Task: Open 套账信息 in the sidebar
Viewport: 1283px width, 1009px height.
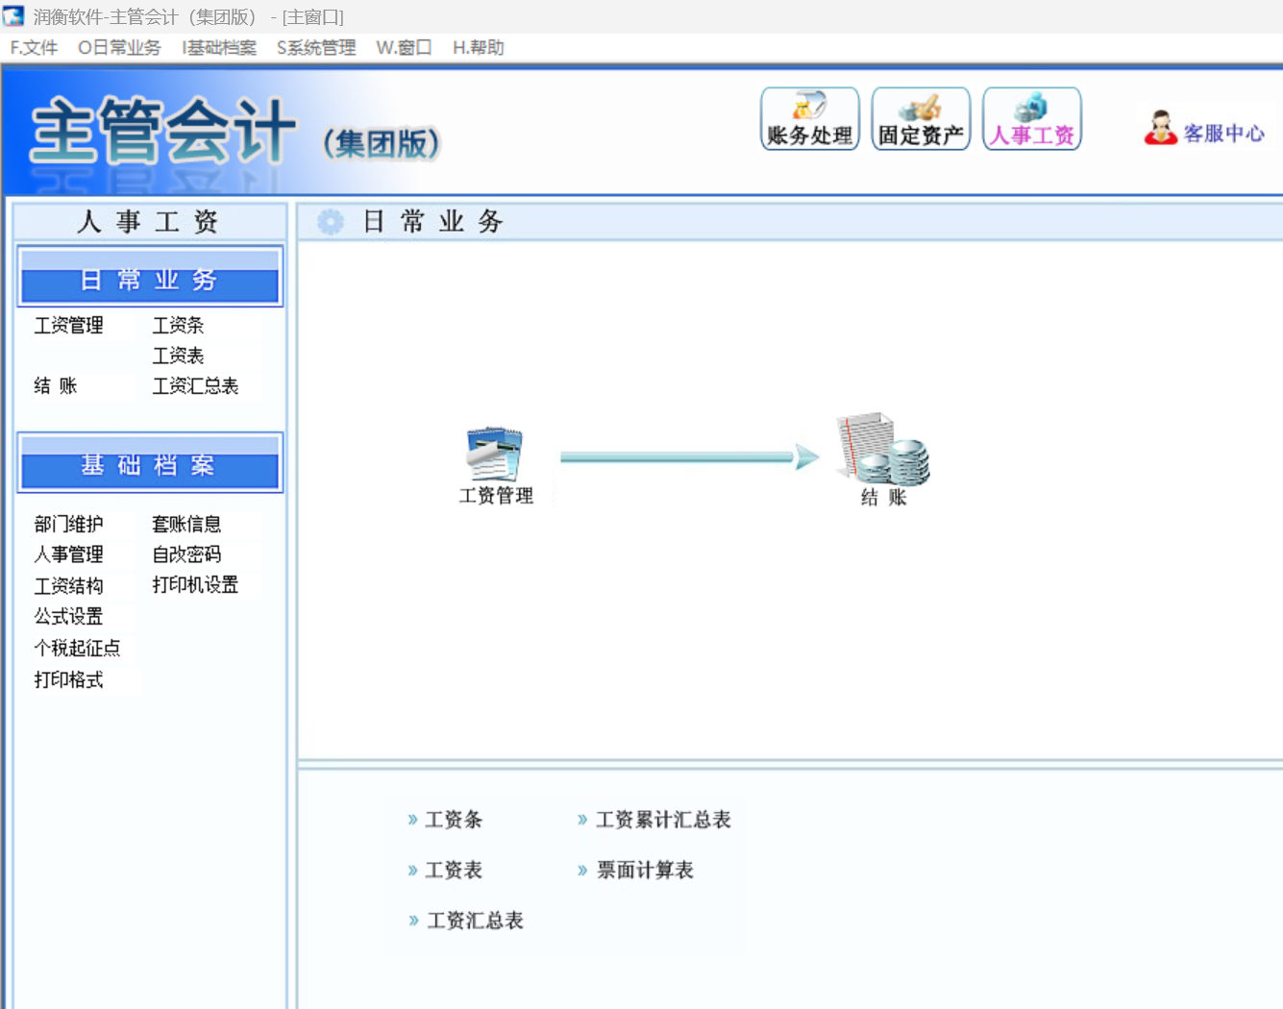Action: coord(186,525)
